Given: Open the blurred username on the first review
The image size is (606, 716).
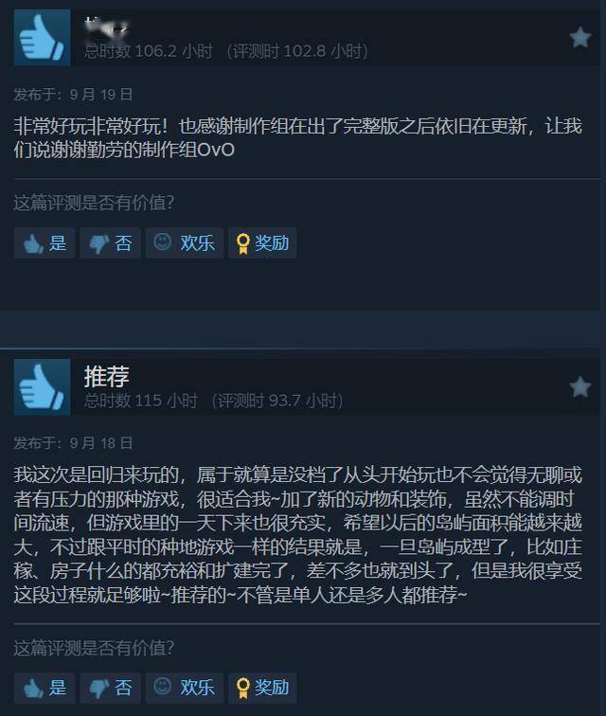Looking at the screenshot, I should point(107,26).
